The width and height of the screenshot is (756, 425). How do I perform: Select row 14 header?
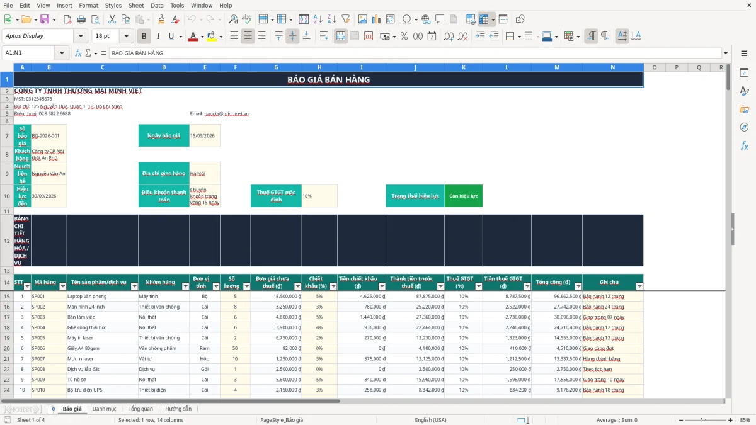tap(7, 282)
